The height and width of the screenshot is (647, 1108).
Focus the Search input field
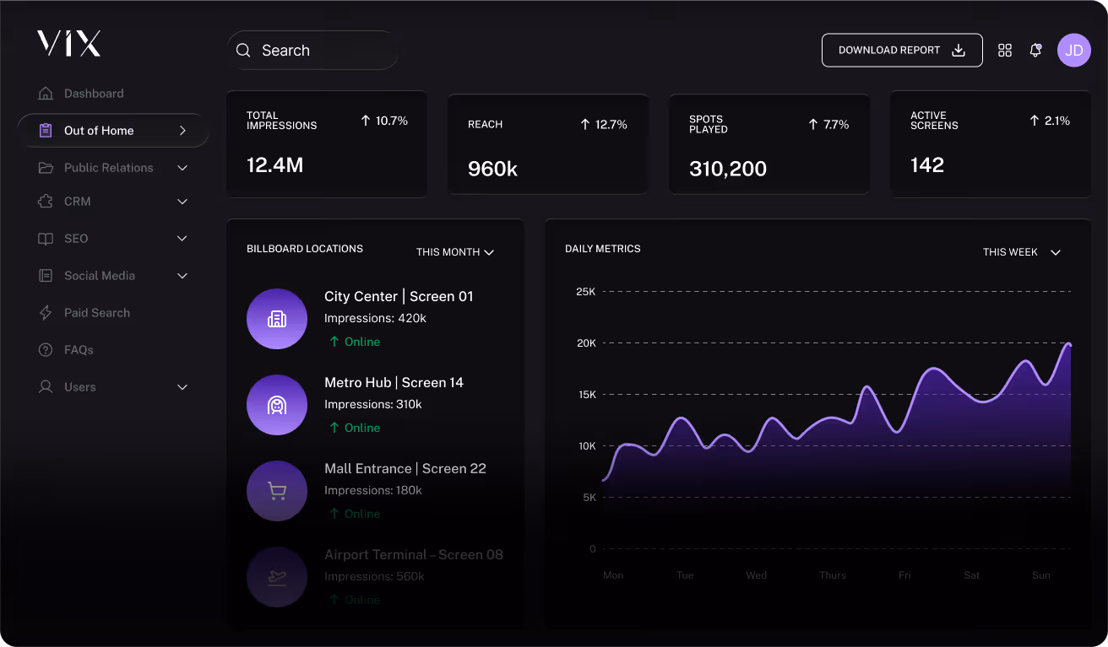(x=312, y=51)
